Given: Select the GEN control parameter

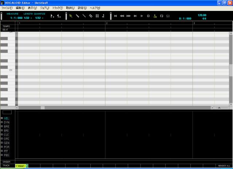Looking at the screenshot, I should pos(7,143).
